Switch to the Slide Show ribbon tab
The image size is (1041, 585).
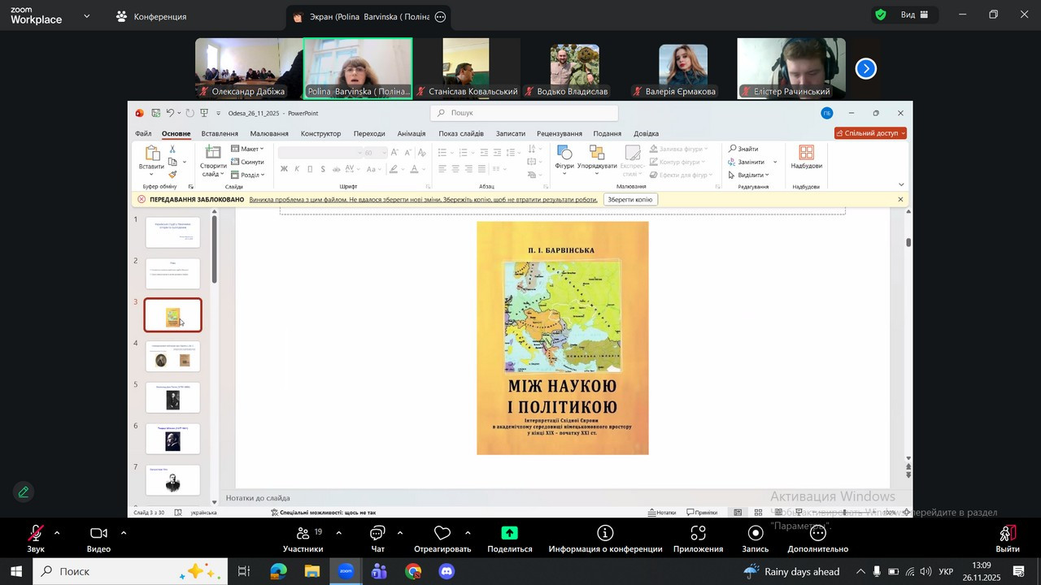[x=460, y=133]
